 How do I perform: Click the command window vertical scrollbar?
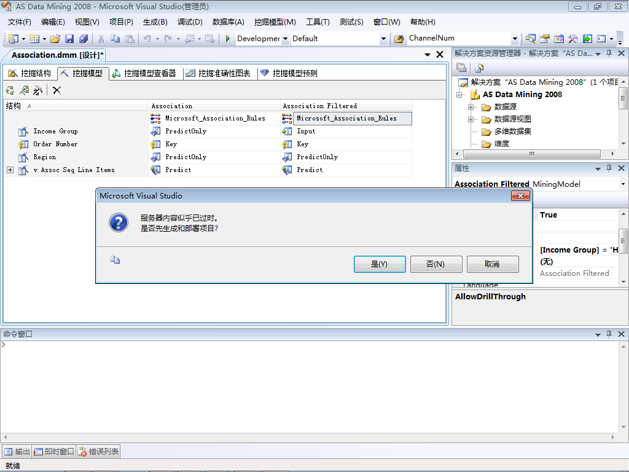623,387
